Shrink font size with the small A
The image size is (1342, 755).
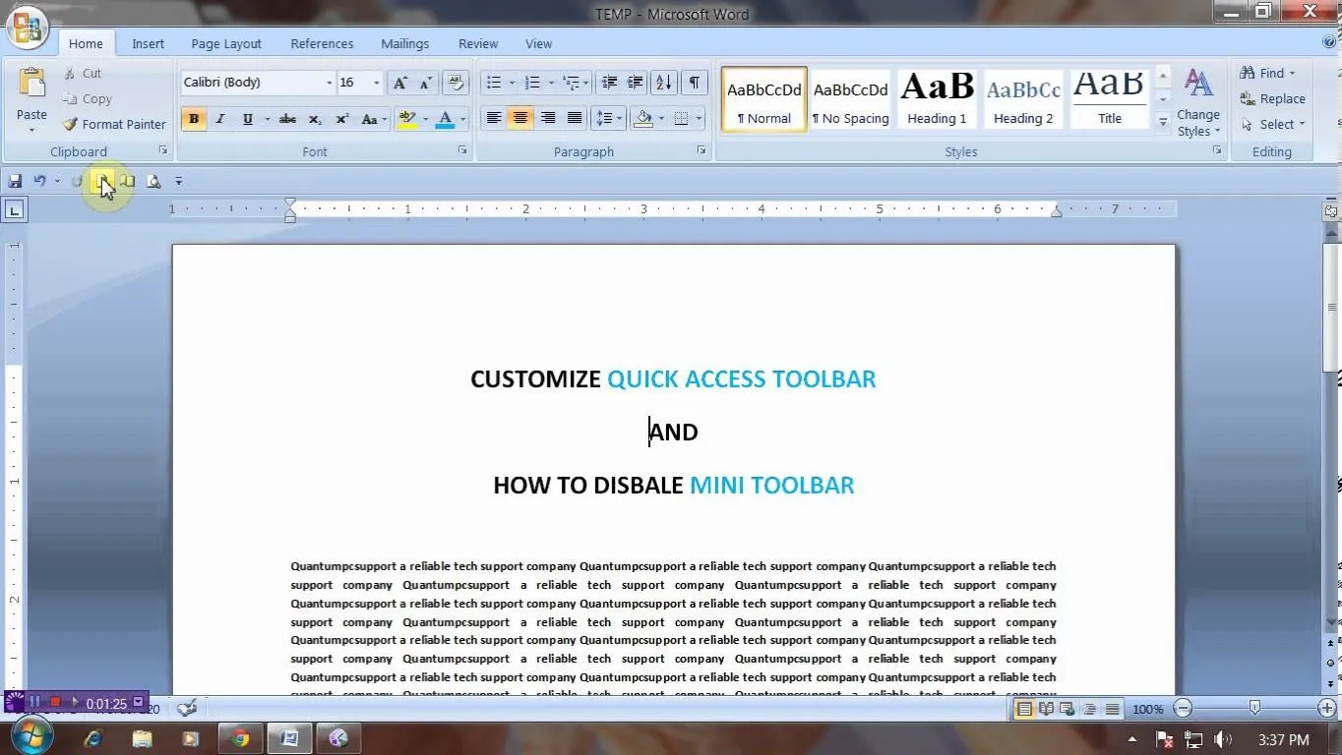425,83
